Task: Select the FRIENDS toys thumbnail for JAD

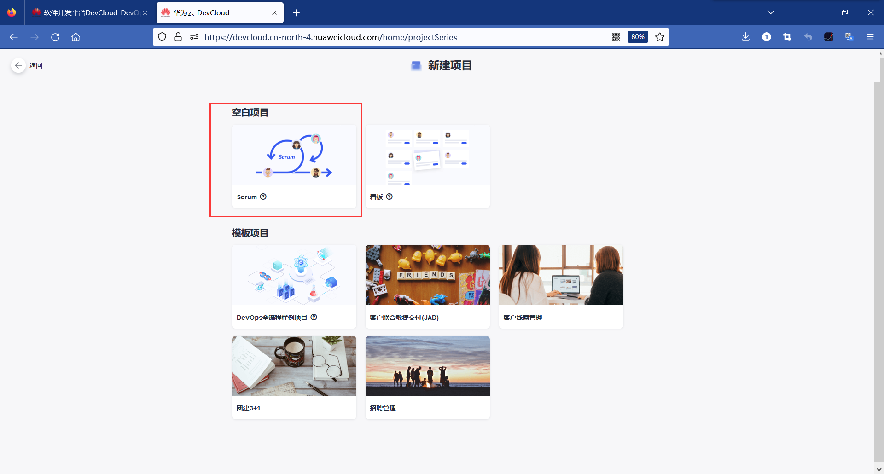Action: (428, 275)
